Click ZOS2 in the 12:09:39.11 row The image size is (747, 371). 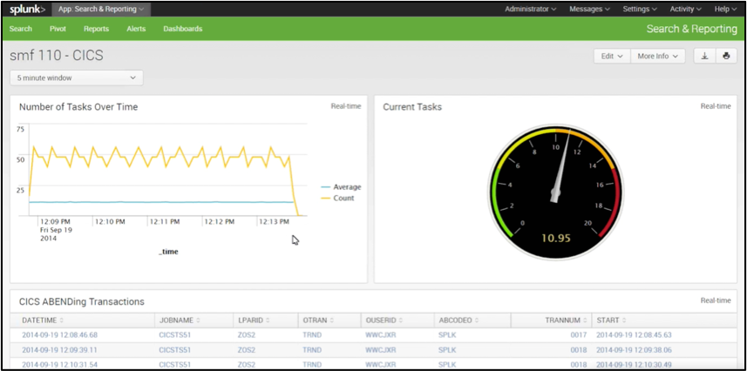247,350
